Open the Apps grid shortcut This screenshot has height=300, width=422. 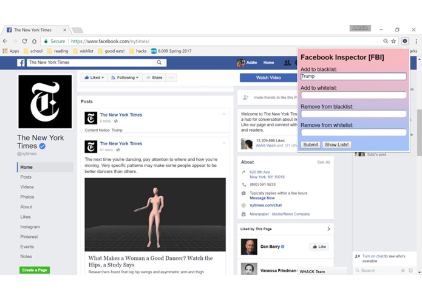pos(11,51)
